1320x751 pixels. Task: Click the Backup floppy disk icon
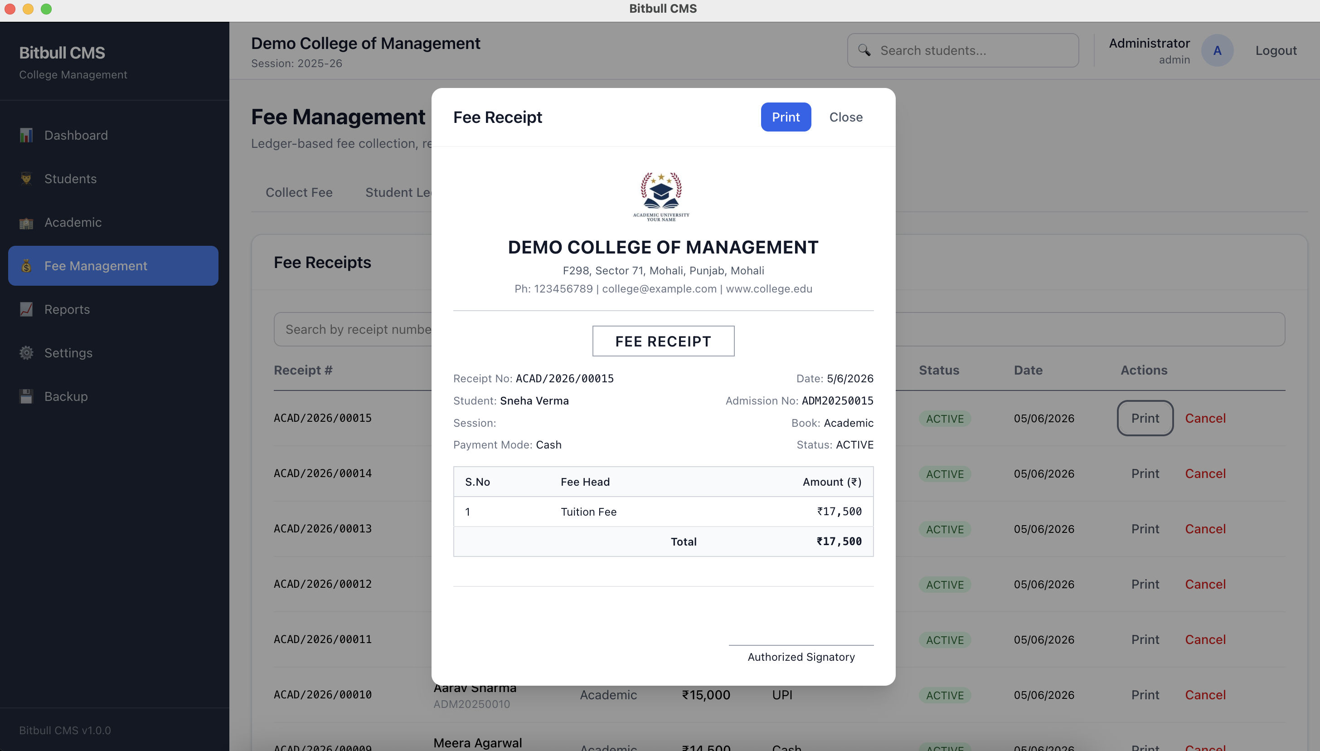point(26,396)
